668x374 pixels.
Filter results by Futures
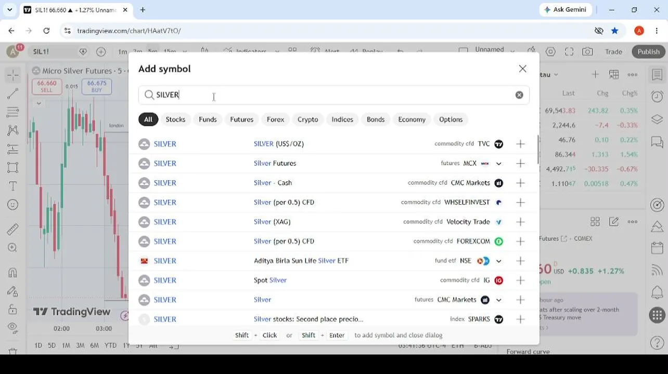point(242,119)
